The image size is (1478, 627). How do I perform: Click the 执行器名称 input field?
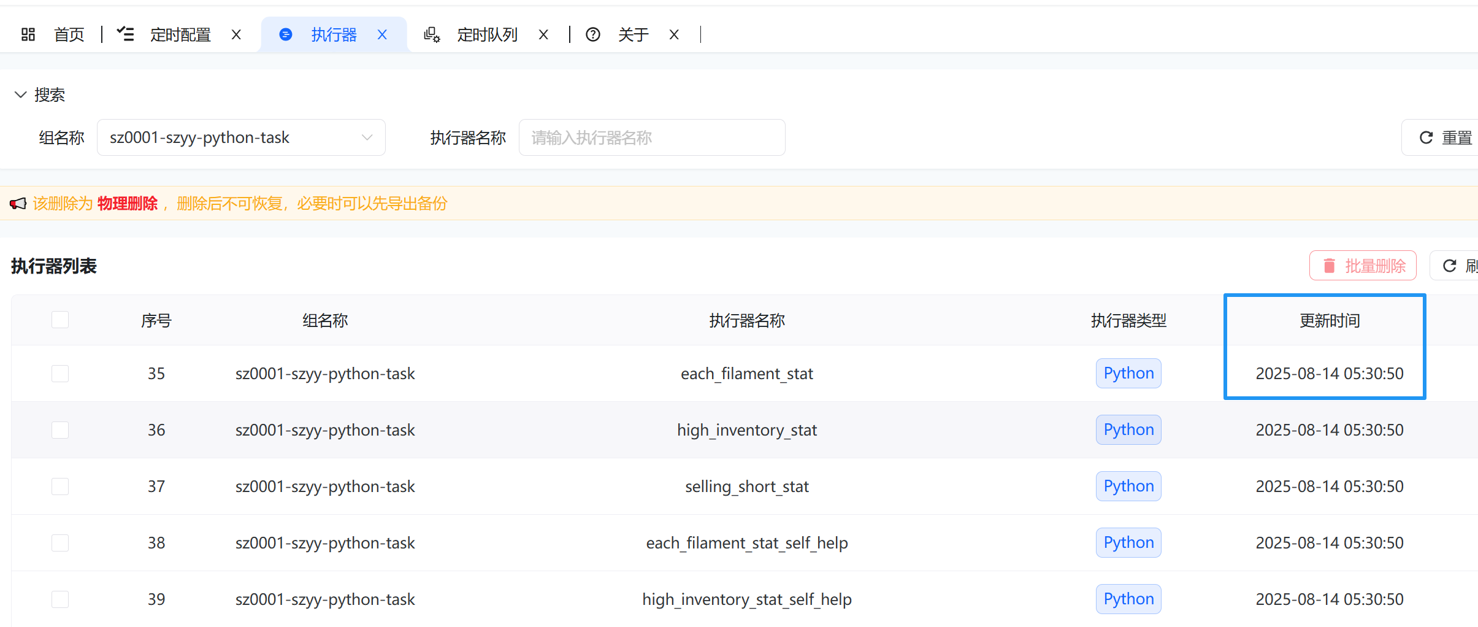tap(652, 137)
